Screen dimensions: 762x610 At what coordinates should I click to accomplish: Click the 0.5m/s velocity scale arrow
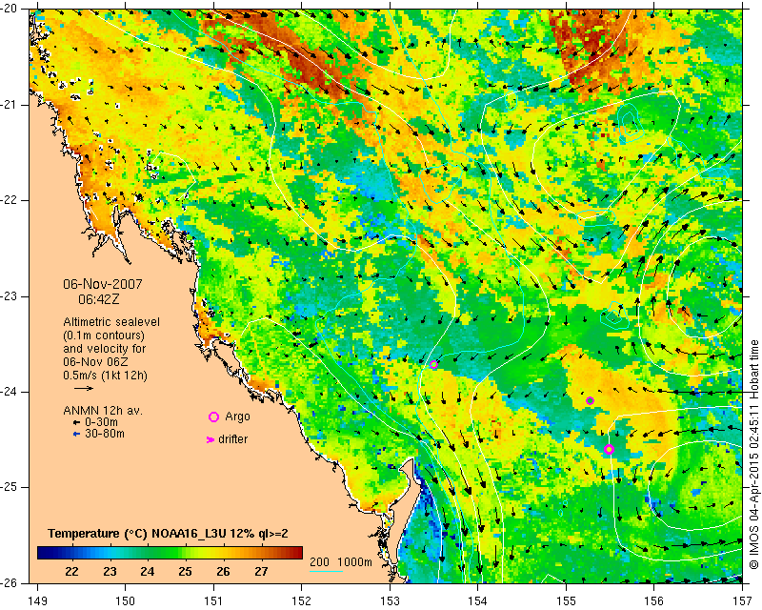click(84, 388)
